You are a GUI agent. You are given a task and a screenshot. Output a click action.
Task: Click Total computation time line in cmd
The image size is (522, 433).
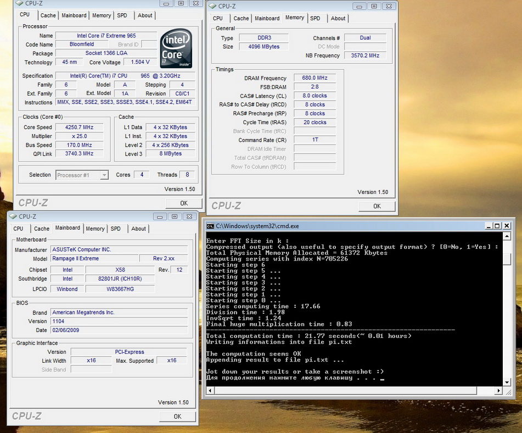pos(308,336)
